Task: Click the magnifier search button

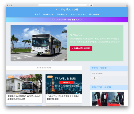Action: pyautogui.click(x=95, y=78)
